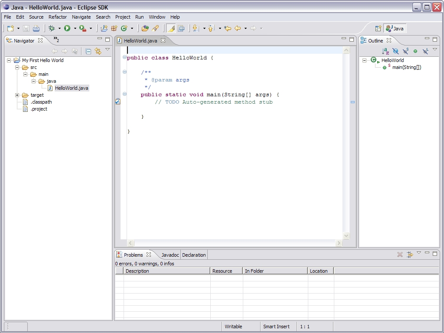Click the New Java Class icon
This screenshot has height=333, width=444.
click(x=124, y=28)
